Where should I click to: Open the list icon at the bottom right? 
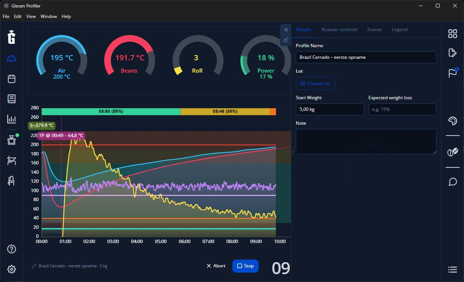click(x=453, y=270)
